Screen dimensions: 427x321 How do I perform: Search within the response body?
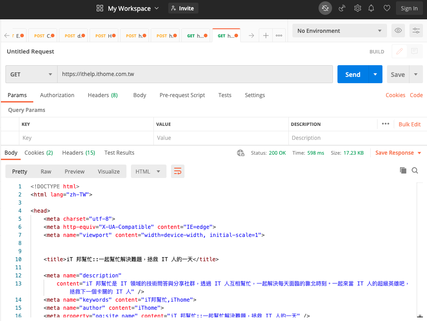(x=415, y=170)
